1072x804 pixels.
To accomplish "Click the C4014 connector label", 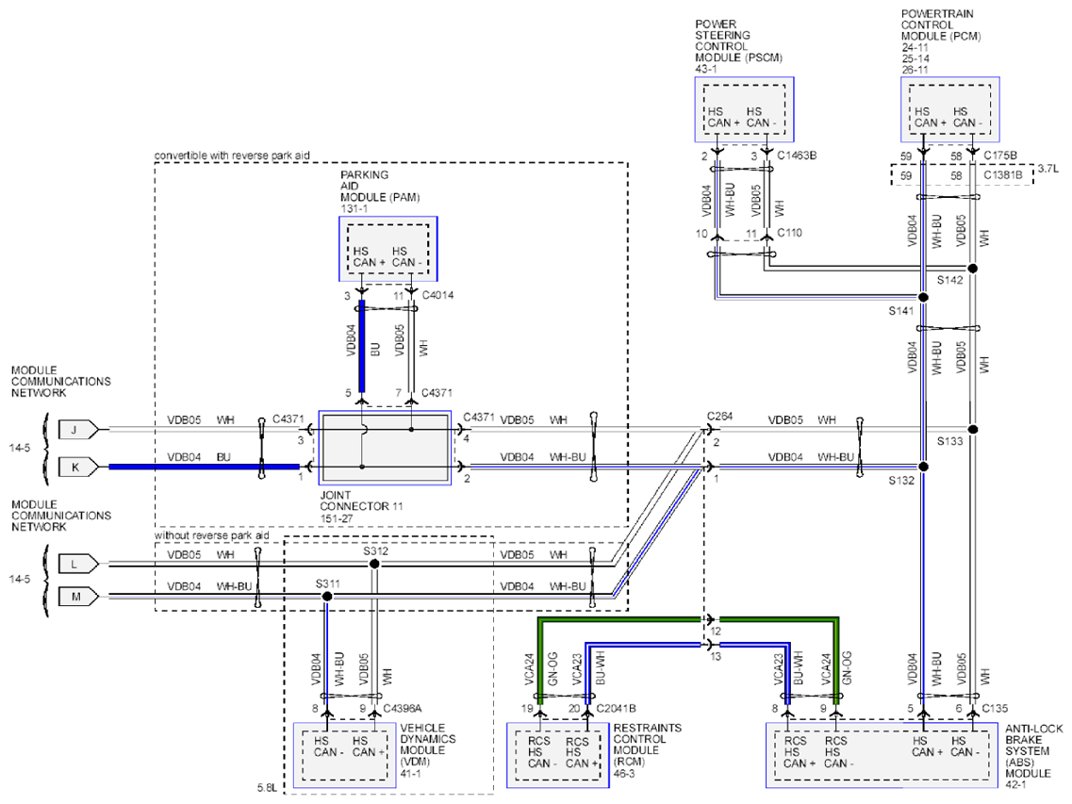I will (x=437, y=295).
